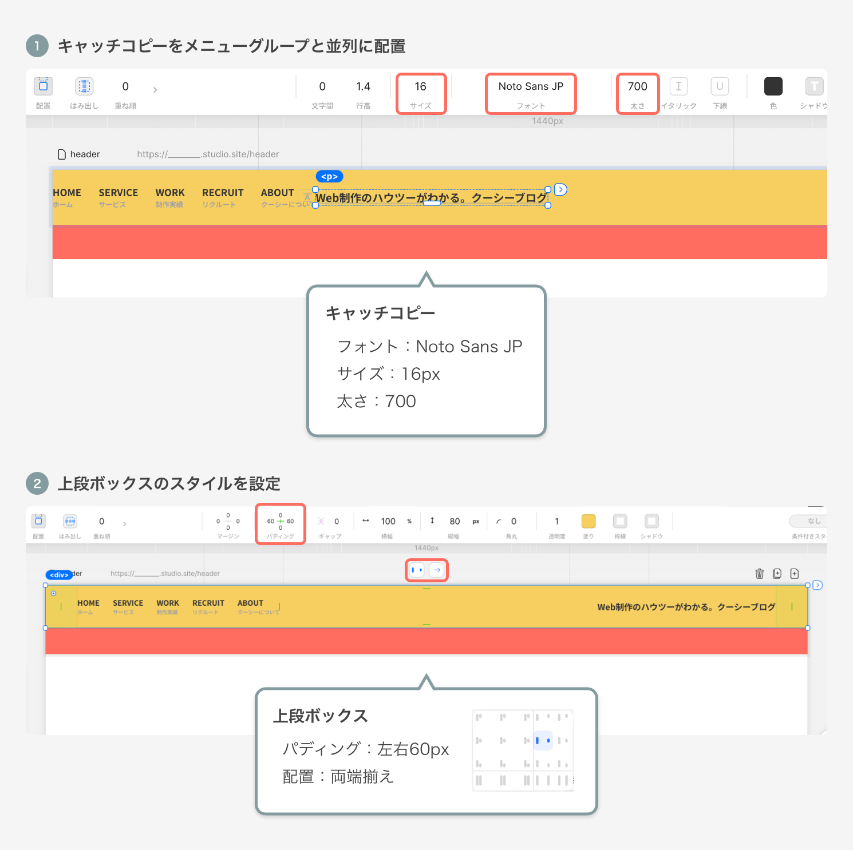Click the 縦幅 height value 80
The height and width of the screenshot is (850, 853).
pyautogui.click(x=455, y=521)
